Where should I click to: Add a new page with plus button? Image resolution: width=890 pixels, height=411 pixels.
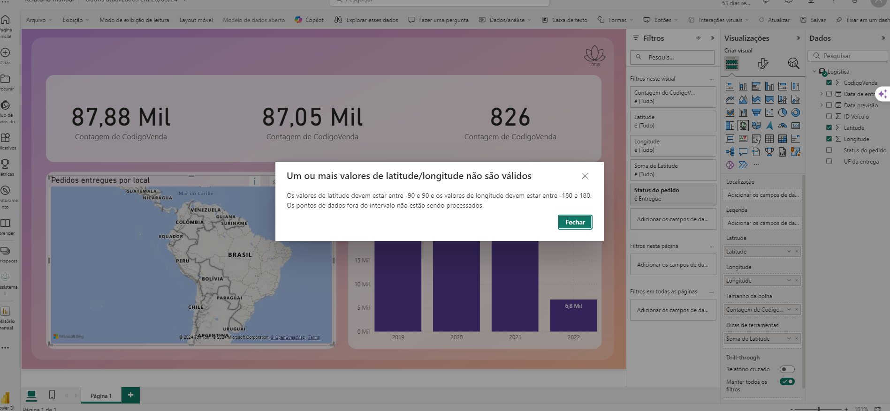click(x=130, y=395)
